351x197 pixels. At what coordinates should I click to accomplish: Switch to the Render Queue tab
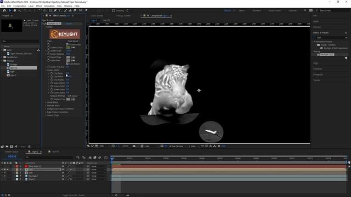[x=12, y=152]
